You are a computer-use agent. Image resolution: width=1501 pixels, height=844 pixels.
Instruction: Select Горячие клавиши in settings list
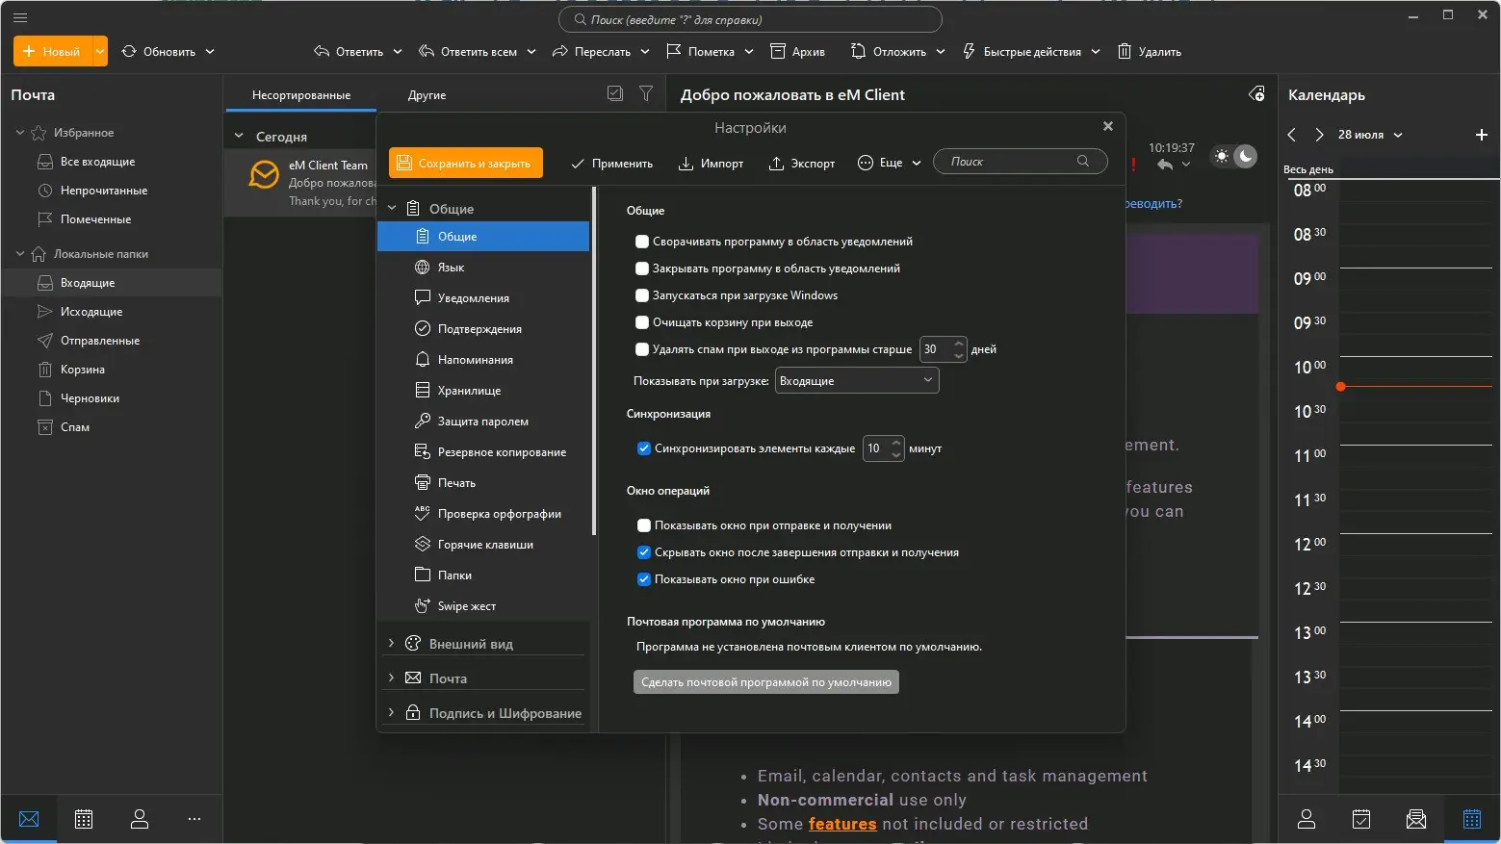point(485,545)
